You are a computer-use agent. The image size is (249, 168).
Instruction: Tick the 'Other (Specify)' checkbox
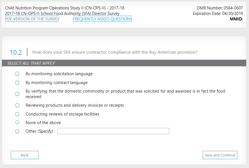coord(17,131)
